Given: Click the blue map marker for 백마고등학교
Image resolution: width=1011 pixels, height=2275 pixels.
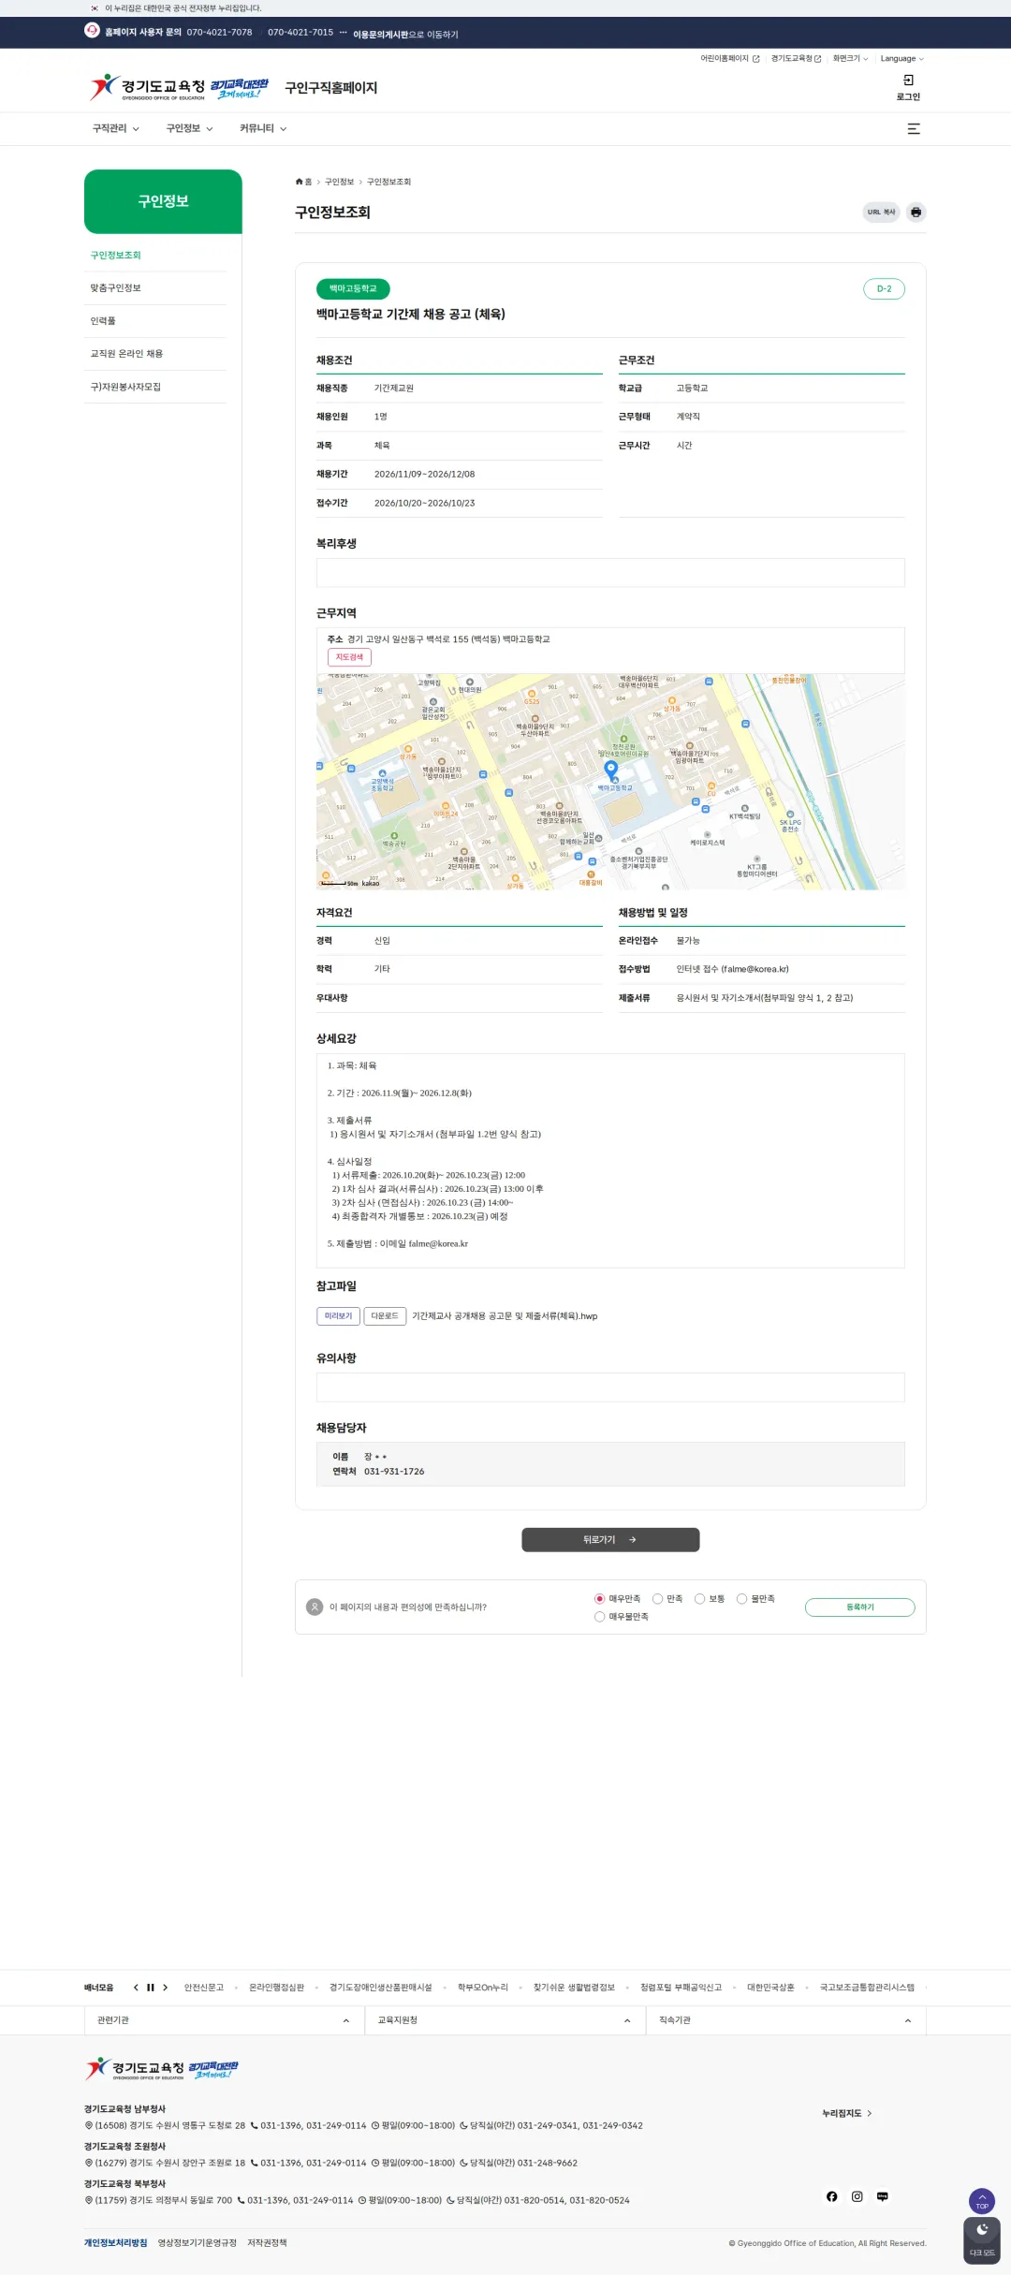Looking at the screenshot, I should [x=611, y=770].
